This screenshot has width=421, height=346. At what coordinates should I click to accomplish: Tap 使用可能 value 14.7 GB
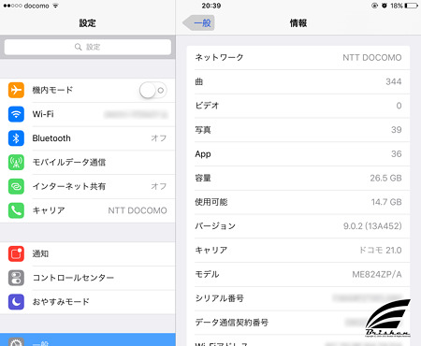tap(386, 202)
